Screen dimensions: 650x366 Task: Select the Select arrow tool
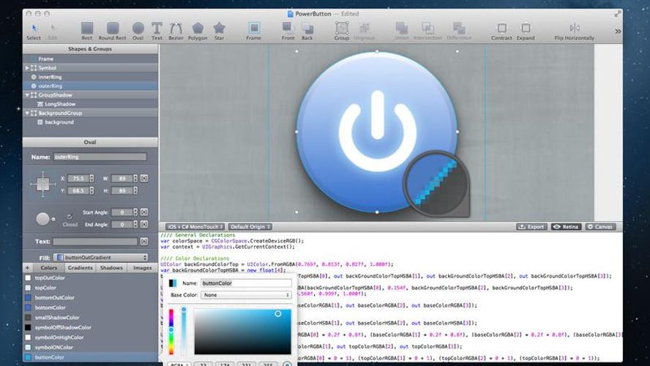point(34,31)
